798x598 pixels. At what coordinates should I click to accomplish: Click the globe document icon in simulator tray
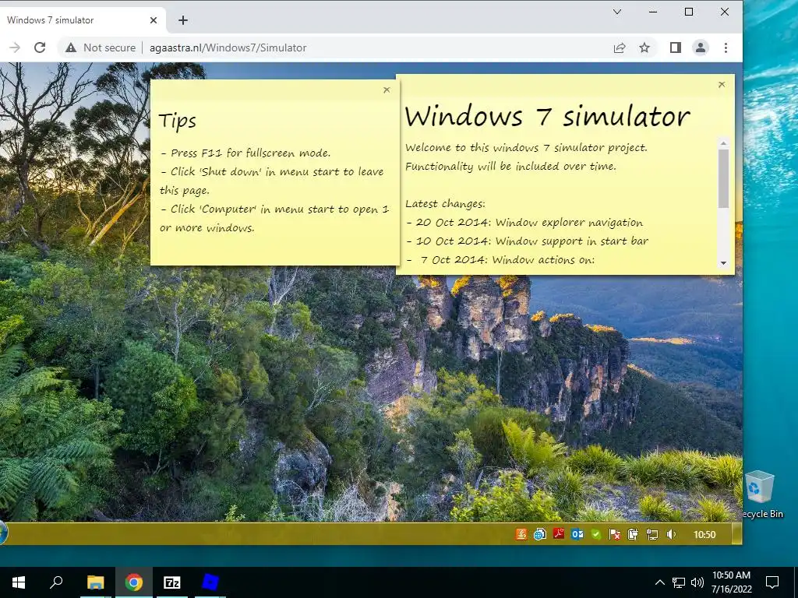[x=540, y=534]
